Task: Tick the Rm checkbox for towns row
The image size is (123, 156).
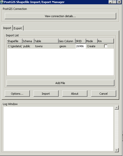Action: 106,46
